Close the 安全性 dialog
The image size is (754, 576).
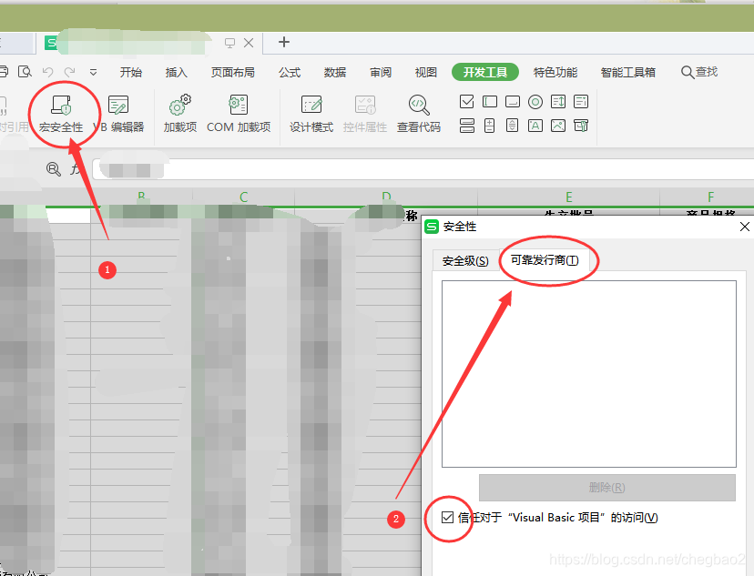tap(744, 227)
